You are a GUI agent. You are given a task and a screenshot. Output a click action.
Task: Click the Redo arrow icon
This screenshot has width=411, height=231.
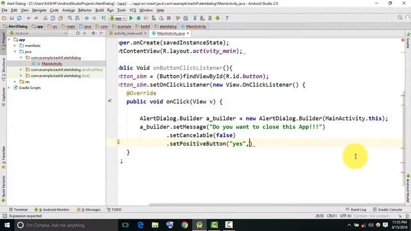pyautogui.click(x=36, y=18)
